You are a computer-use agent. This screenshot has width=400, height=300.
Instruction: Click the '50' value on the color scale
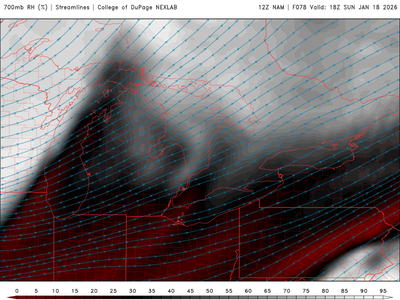209,291
